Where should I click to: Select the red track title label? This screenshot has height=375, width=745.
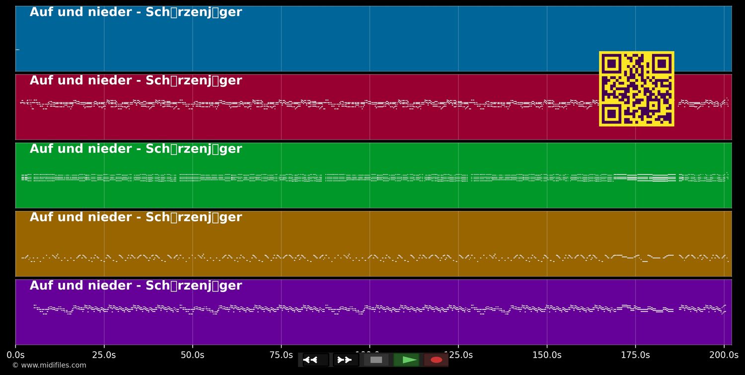(x=136, y=81)
